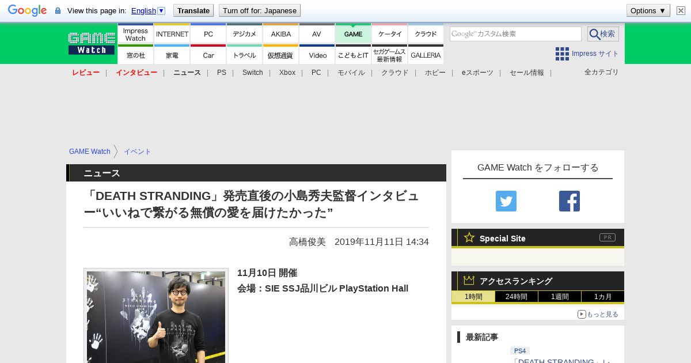Open the ケータイ Watch tab
Viewport: 691px width, 363px height.
pyautogui.click(x=390, y=34)
